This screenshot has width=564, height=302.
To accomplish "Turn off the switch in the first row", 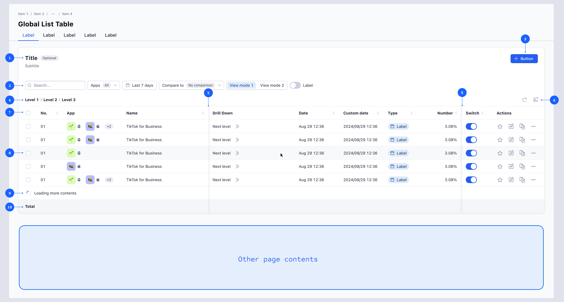I will coord(471,126).
